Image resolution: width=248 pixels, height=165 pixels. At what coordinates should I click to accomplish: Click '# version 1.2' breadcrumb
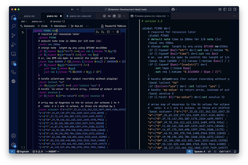(58, 22)
